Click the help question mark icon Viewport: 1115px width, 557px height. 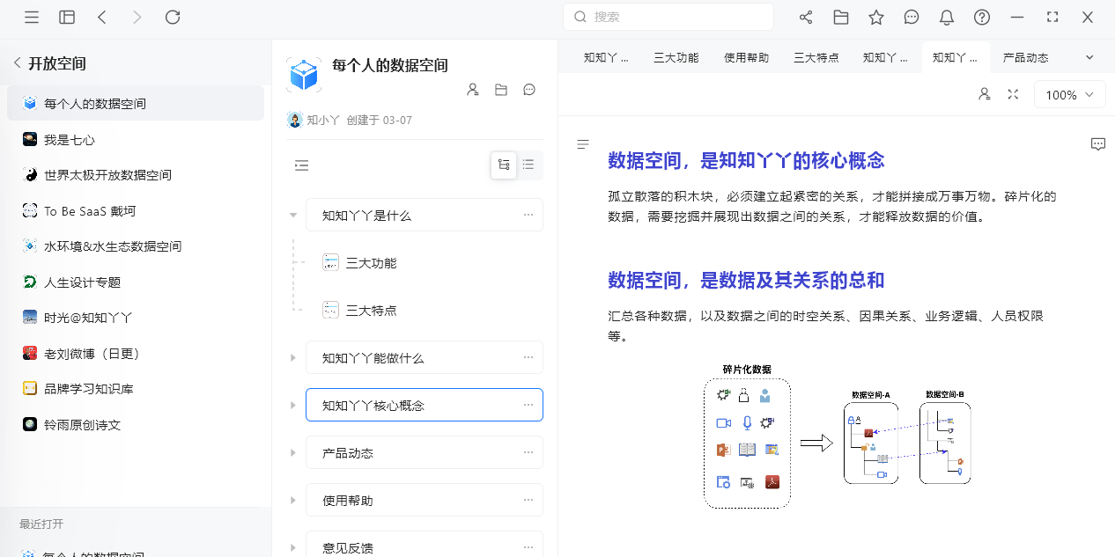[982, 18]
